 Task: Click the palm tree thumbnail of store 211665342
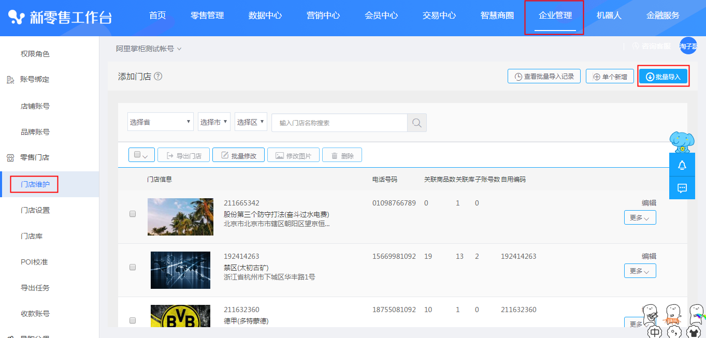point(180,217)
